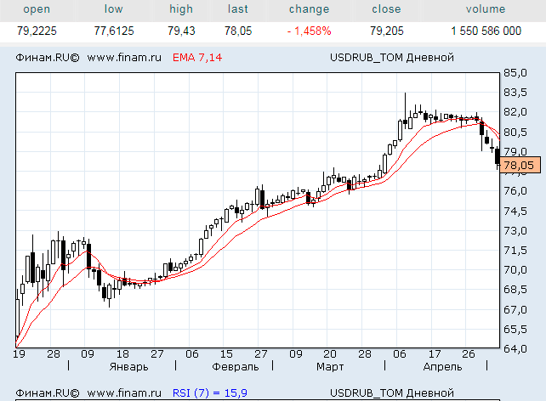
Task: Click the 79,205 close price value
Action: (386, 31)
